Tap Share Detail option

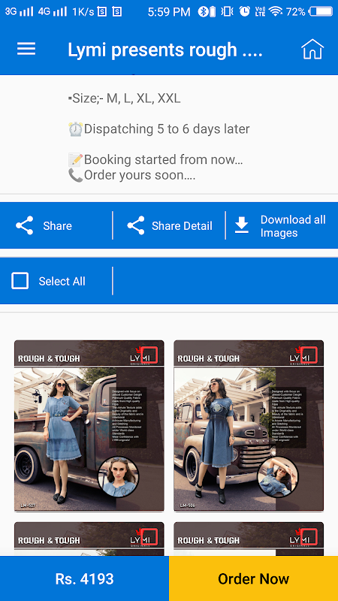pos(170,225)
